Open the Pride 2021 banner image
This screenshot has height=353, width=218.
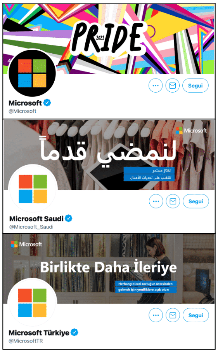(x=109, y=39)
